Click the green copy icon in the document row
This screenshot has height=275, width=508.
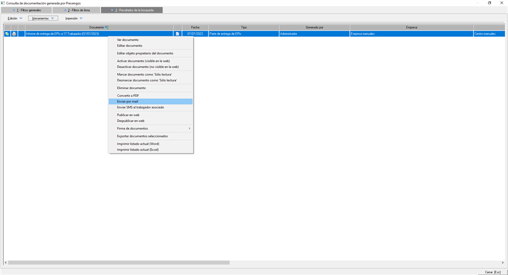point(7,34)
